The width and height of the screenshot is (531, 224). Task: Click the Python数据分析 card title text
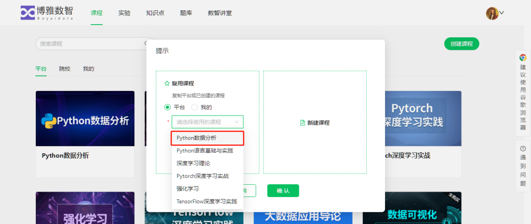pos(65,156)
